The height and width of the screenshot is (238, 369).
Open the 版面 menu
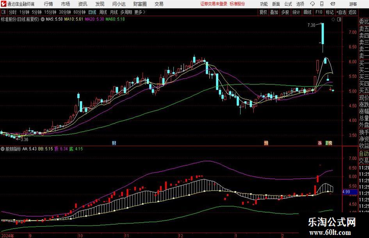[276, 4]
